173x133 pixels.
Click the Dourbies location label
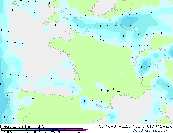click(x=113, y=91)
